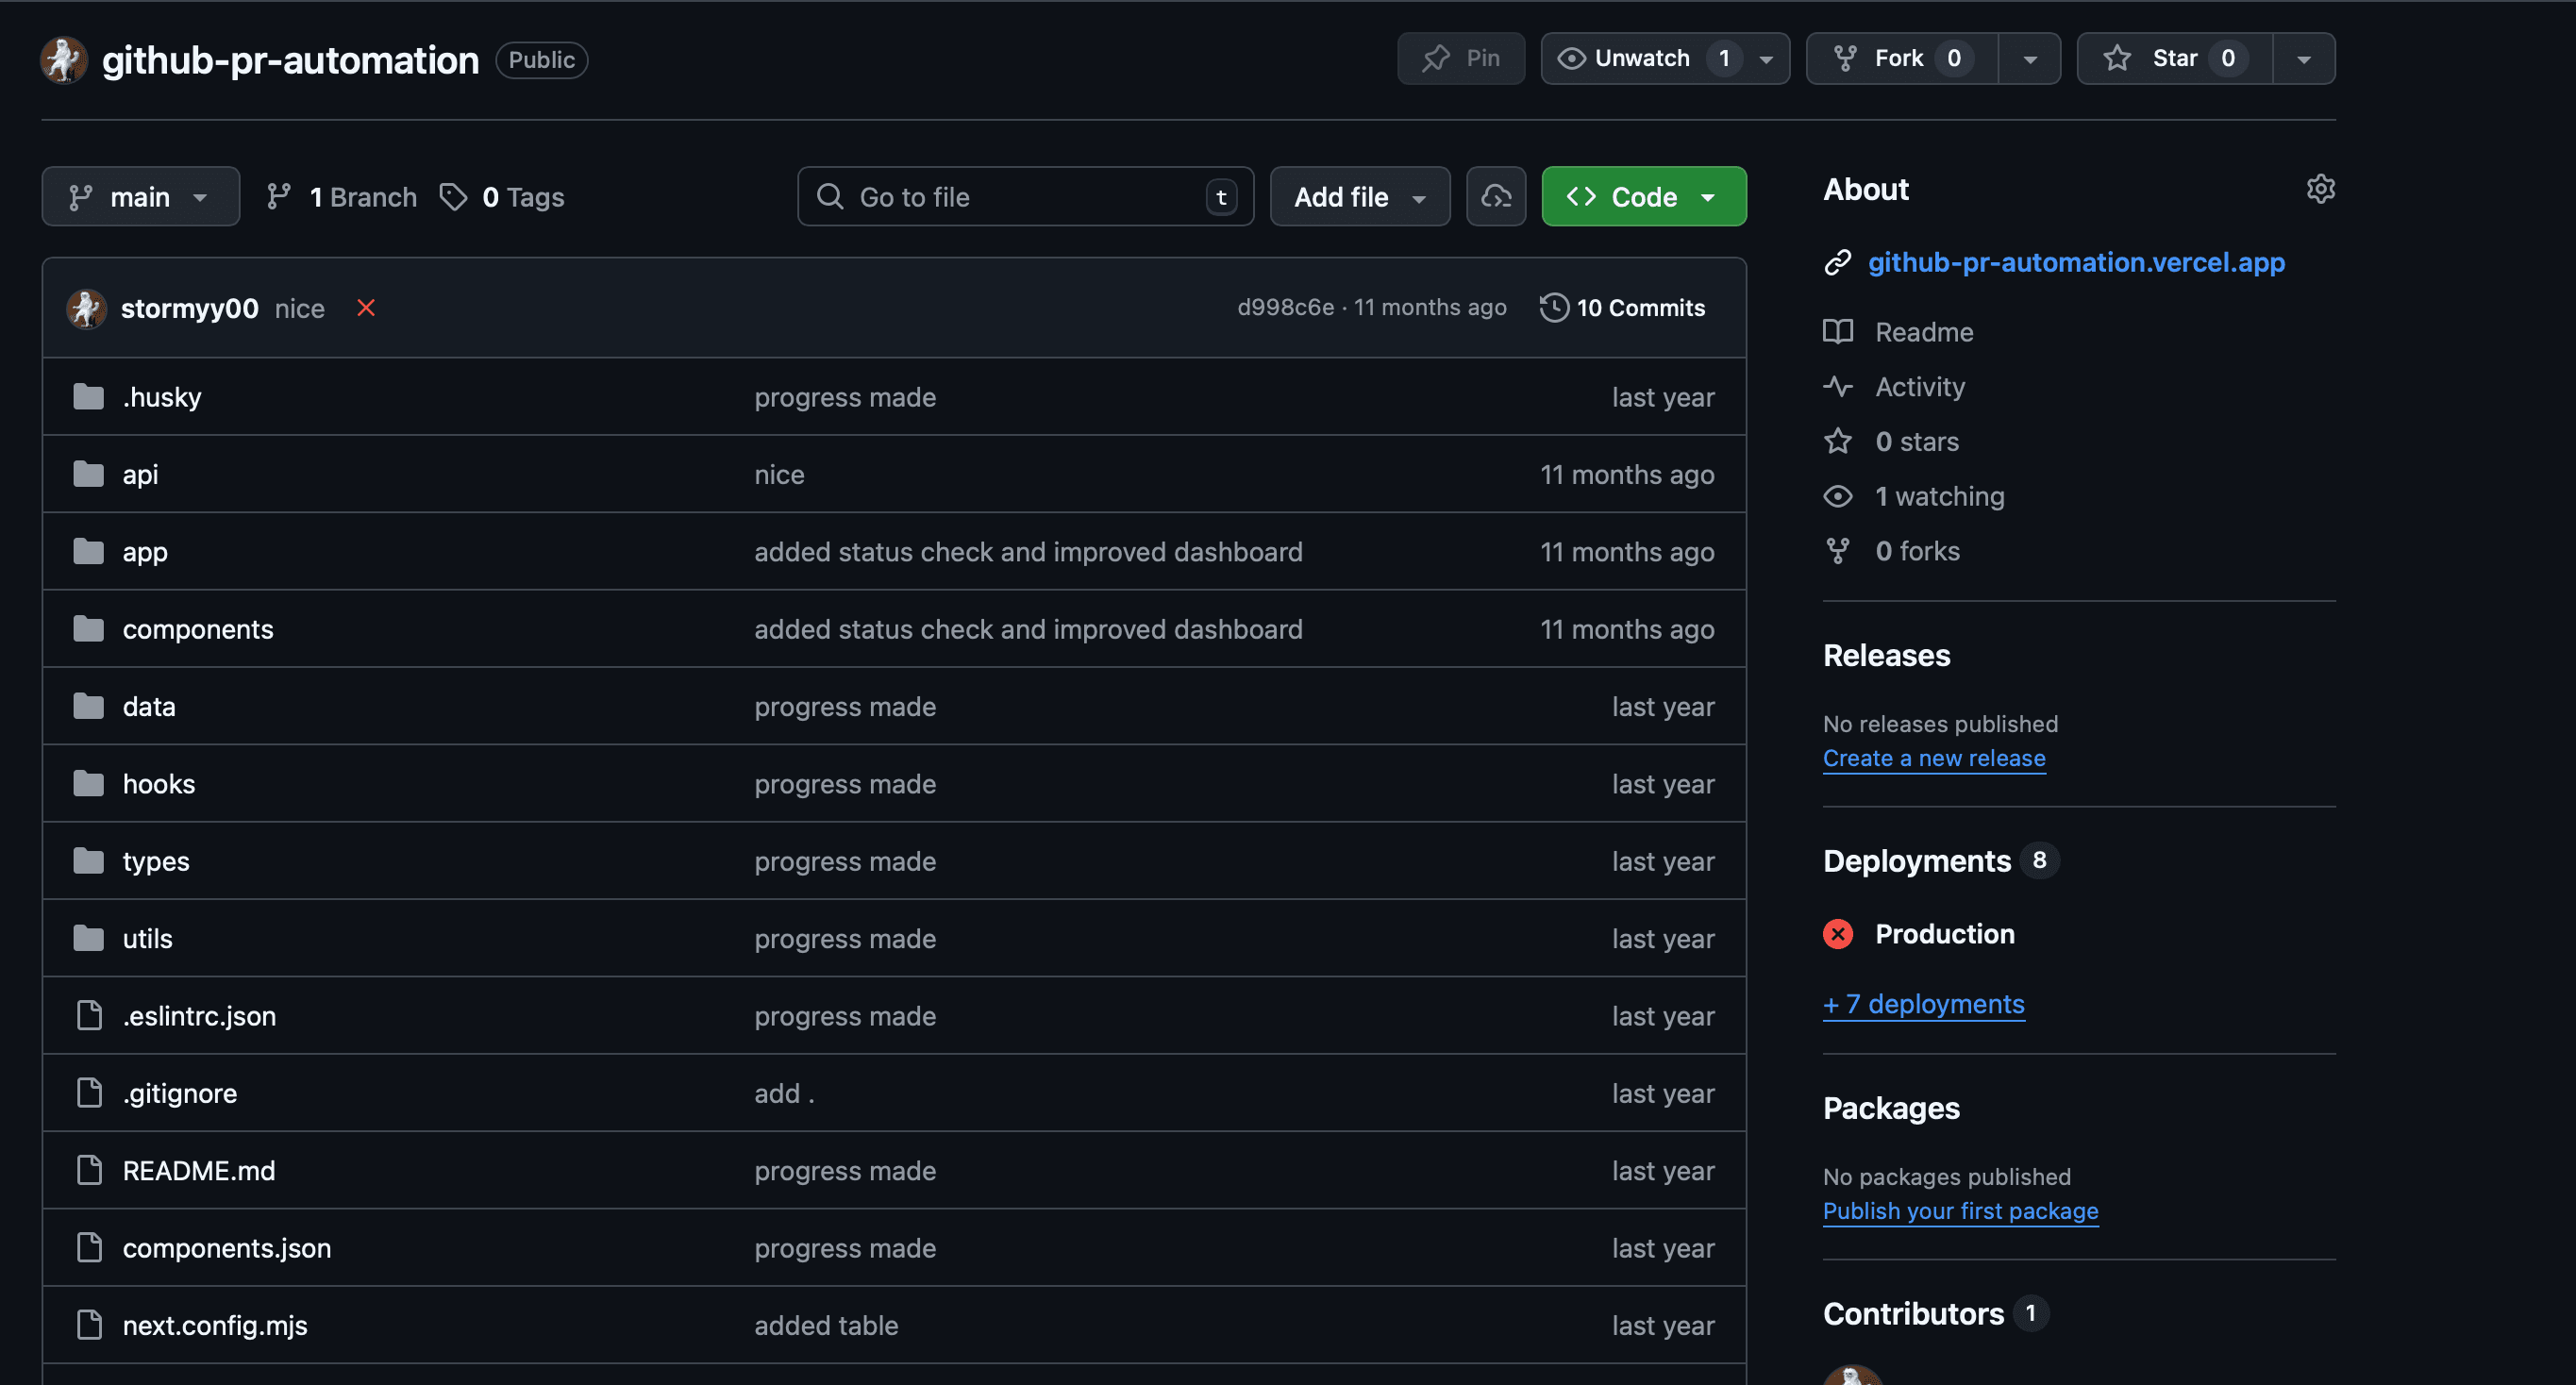Open the app row's 'added status check' commit
Image resolution: width=2576 pixels, height=1385 pixels.
click(x=1028, y=552)
